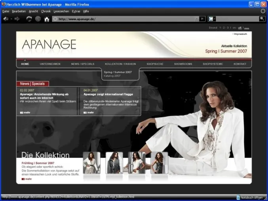
Task: Click inside the address bar URL field
Action: [x=127, y=19]
